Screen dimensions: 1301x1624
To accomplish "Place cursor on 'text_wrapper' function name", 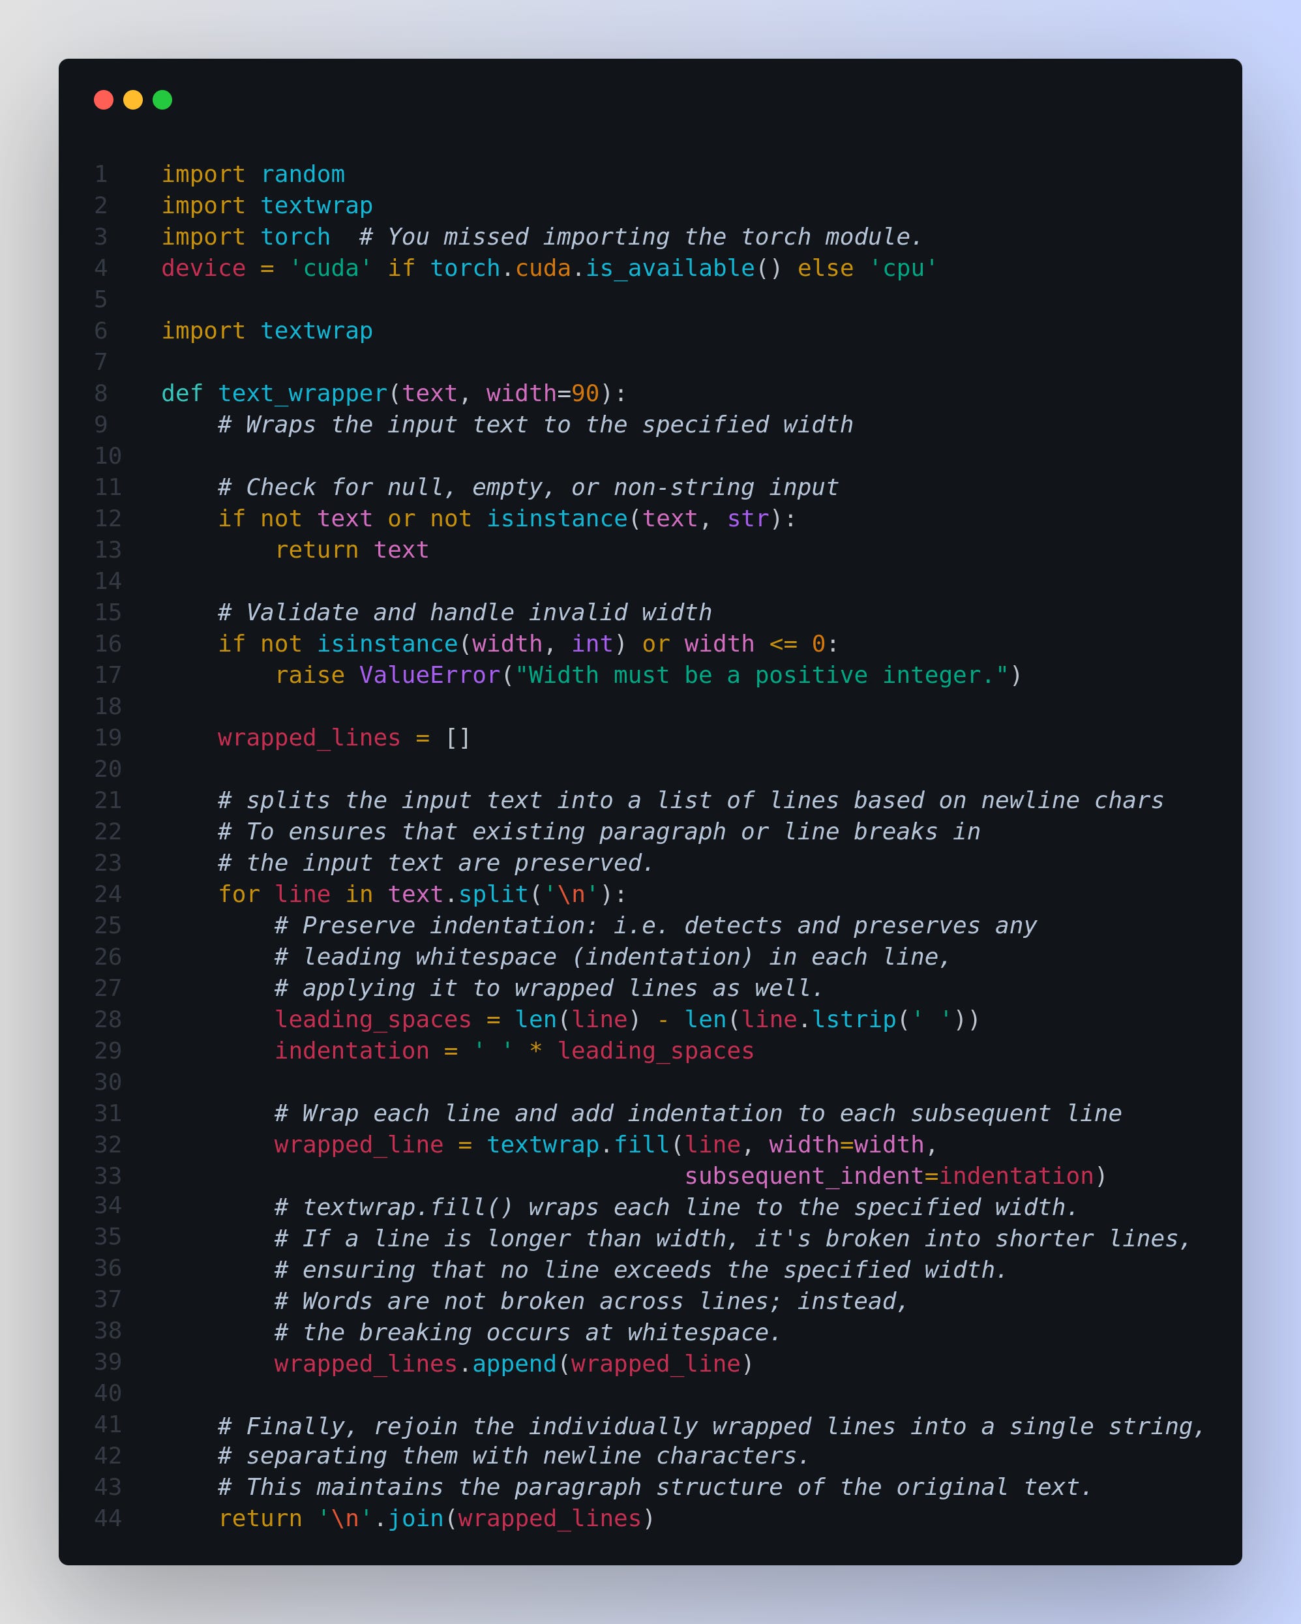I will coord(303,393).
